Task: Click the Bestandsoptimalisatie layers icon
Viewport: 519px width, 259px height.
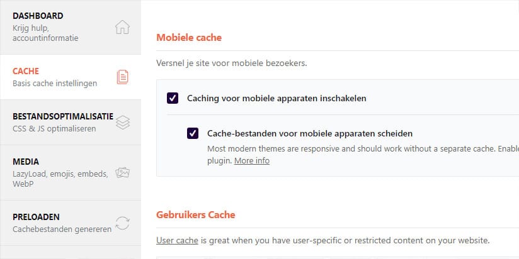Action: (123, 123)
